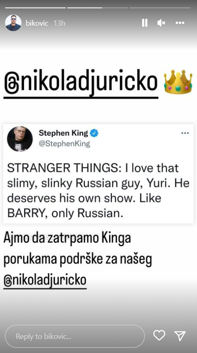197x353 pixels.
Task: Open the three-dot story options menu
Action: [180, 23]
